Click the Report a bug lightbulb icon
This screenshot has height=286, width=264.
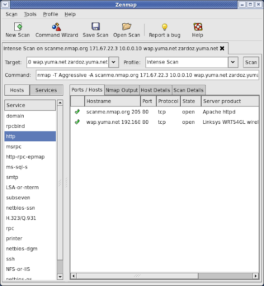tap(165, 27)
